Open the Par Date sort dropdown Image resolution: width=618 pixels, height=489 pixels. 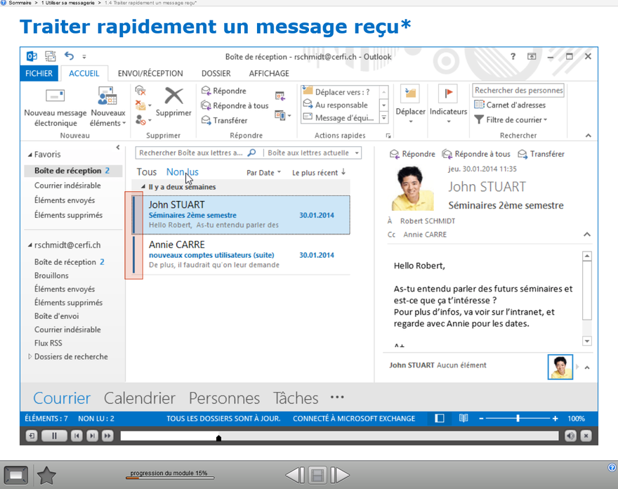click(x=263, y=173)
